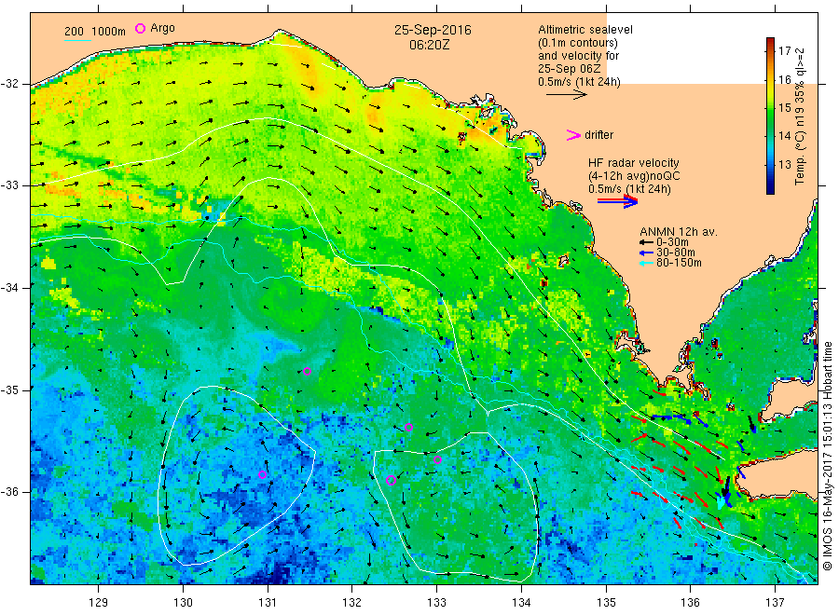Click the colorbar value 15
This screenshot has width=839, height=615.
[784, 108]
